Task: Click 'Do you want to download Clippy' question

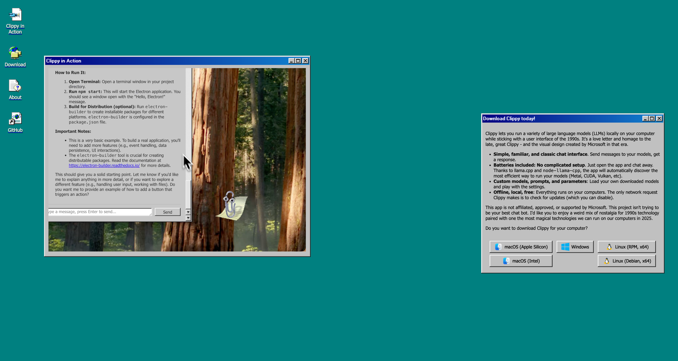Action: tap(536, 228)
